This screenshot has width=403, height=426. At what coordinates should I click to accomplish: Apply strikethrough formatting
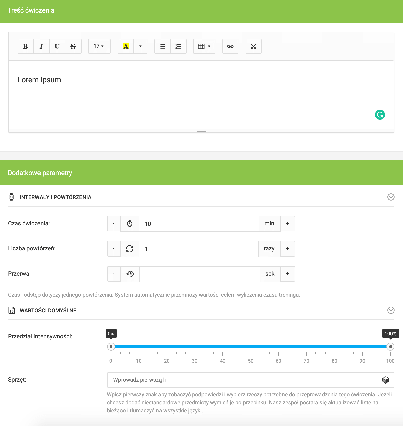pos(73,46)
